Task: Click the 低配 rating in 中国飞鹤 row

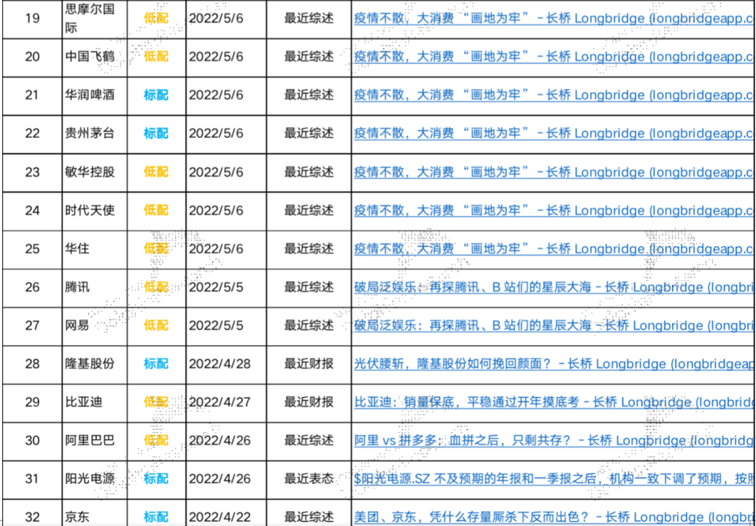Action: click(x=156, y=57)
